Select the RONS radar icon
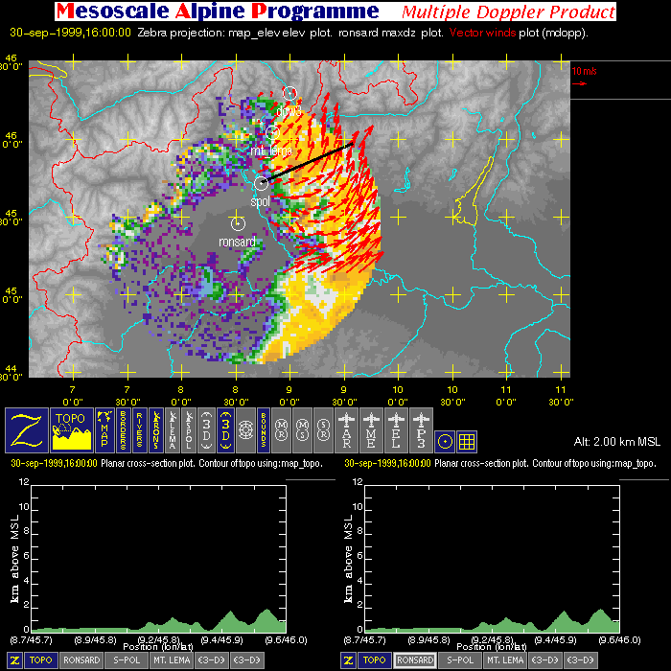671x671 pixels. point(155,429)
